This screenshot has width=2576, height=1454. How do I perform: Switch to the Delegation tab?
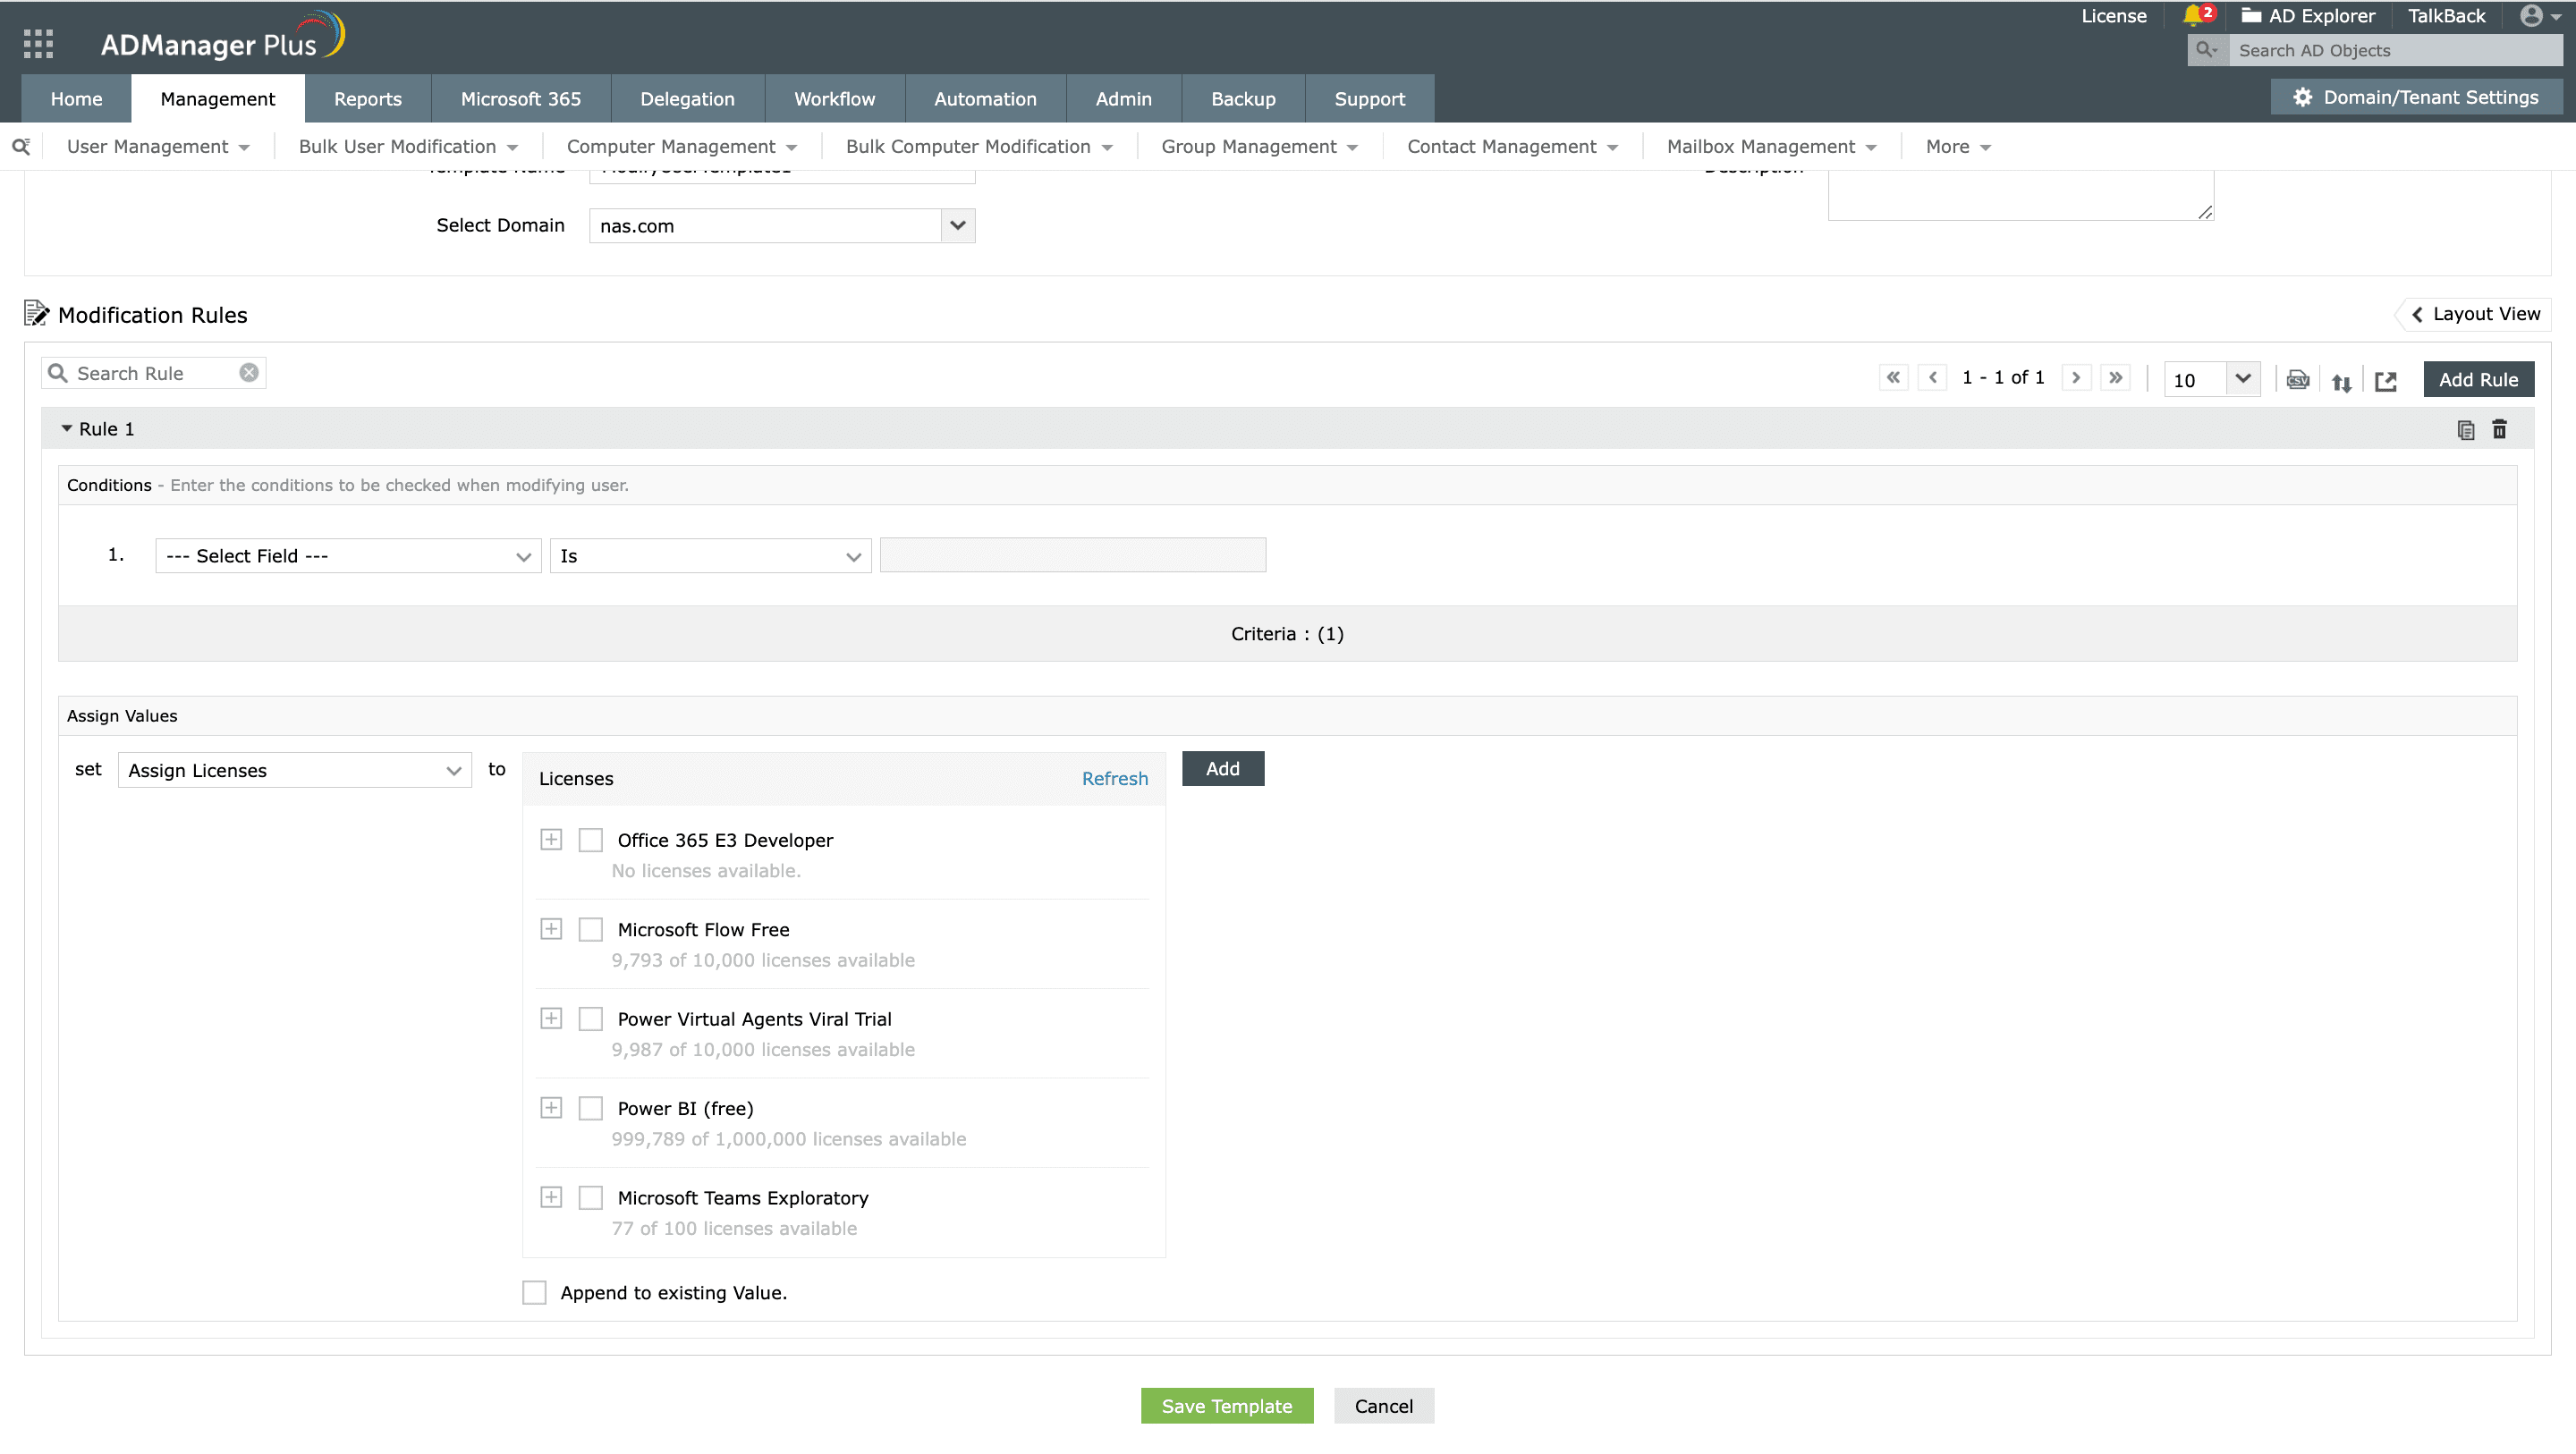click(687, 99)
